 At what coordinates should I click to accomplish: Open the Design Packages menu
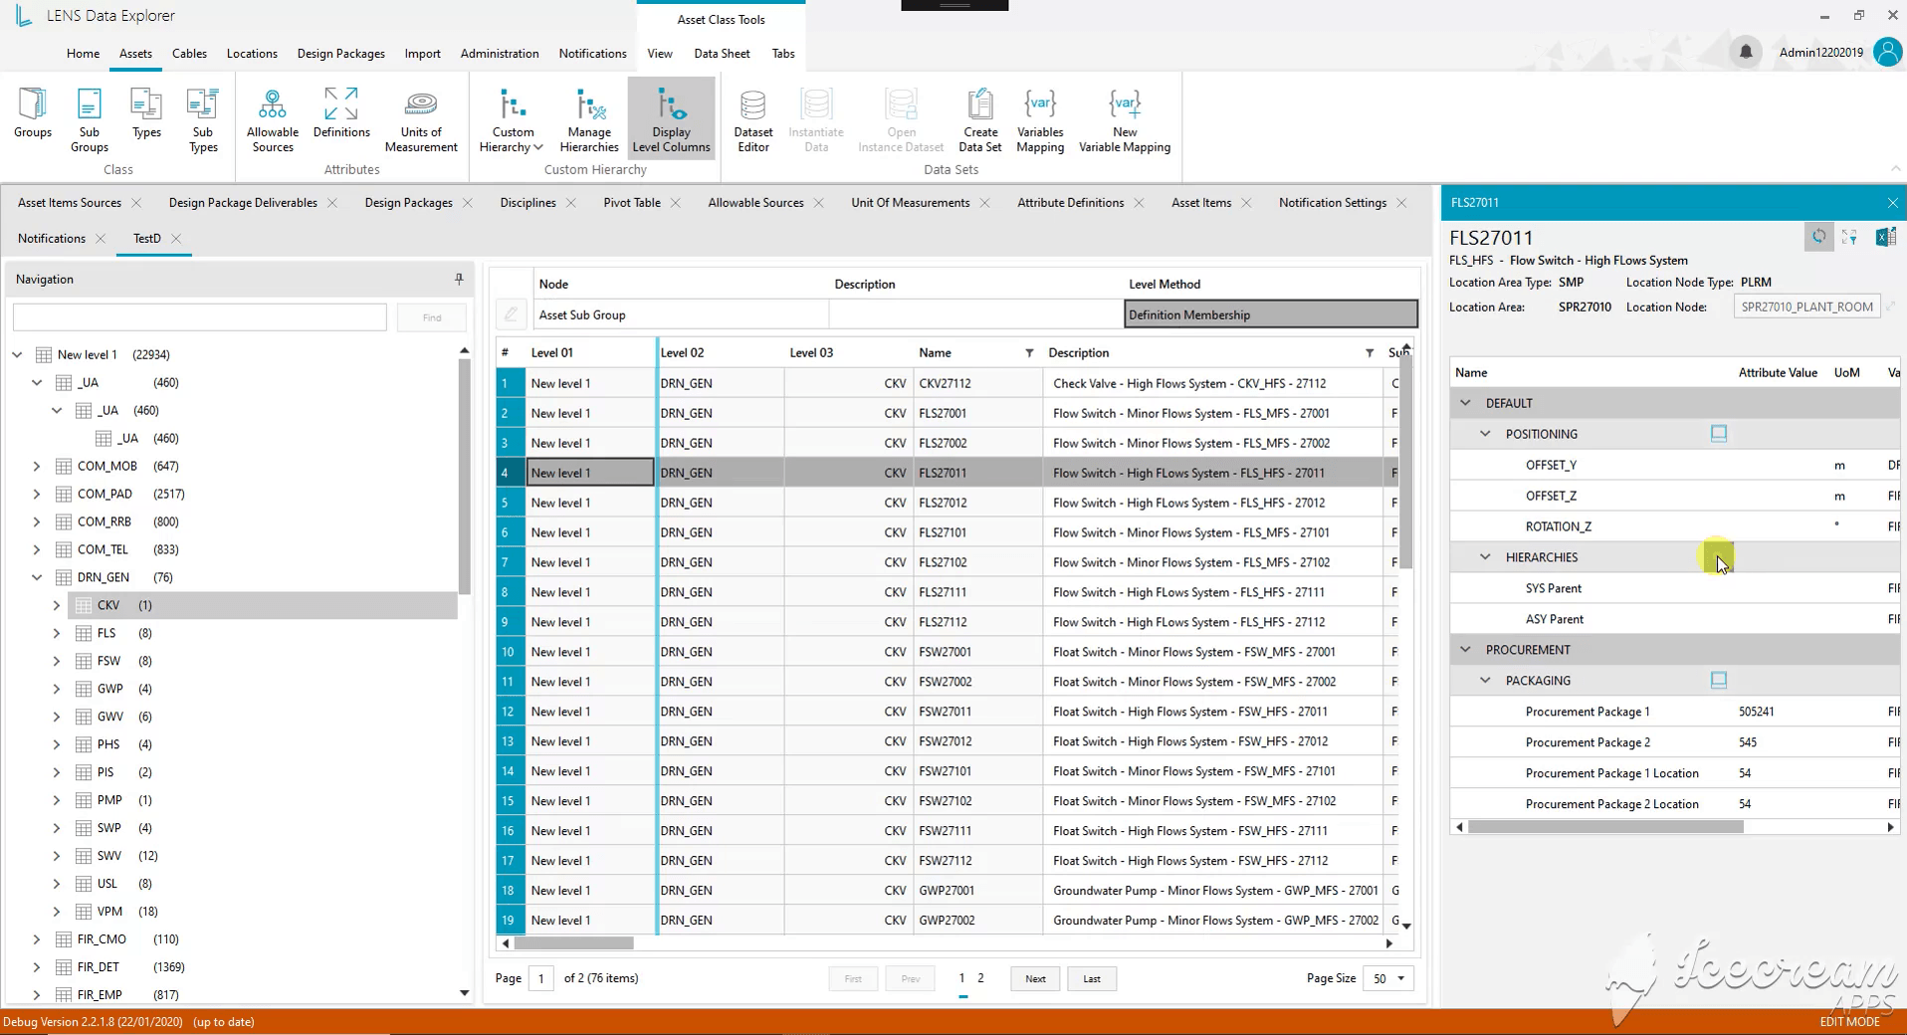click(x=340, y=54)
